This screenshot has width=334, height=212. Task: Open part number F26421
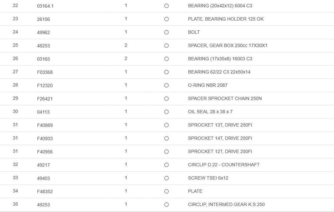[x=45, y=99]
